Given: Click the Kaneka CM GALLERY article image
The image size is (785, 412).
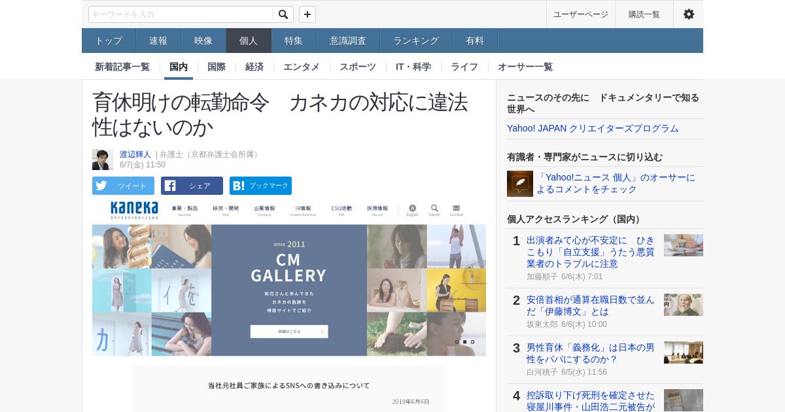Looking at the screenshot, I should 289,290.
